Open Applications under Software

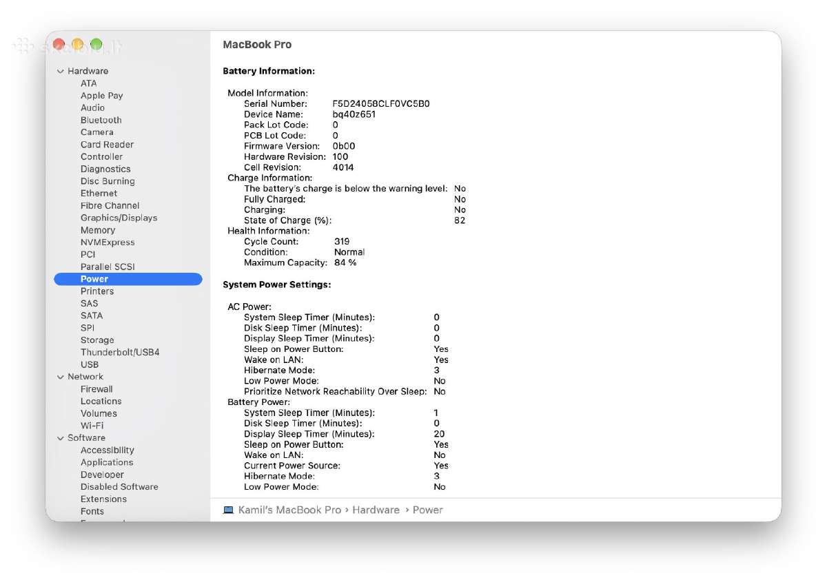(107, 462)
